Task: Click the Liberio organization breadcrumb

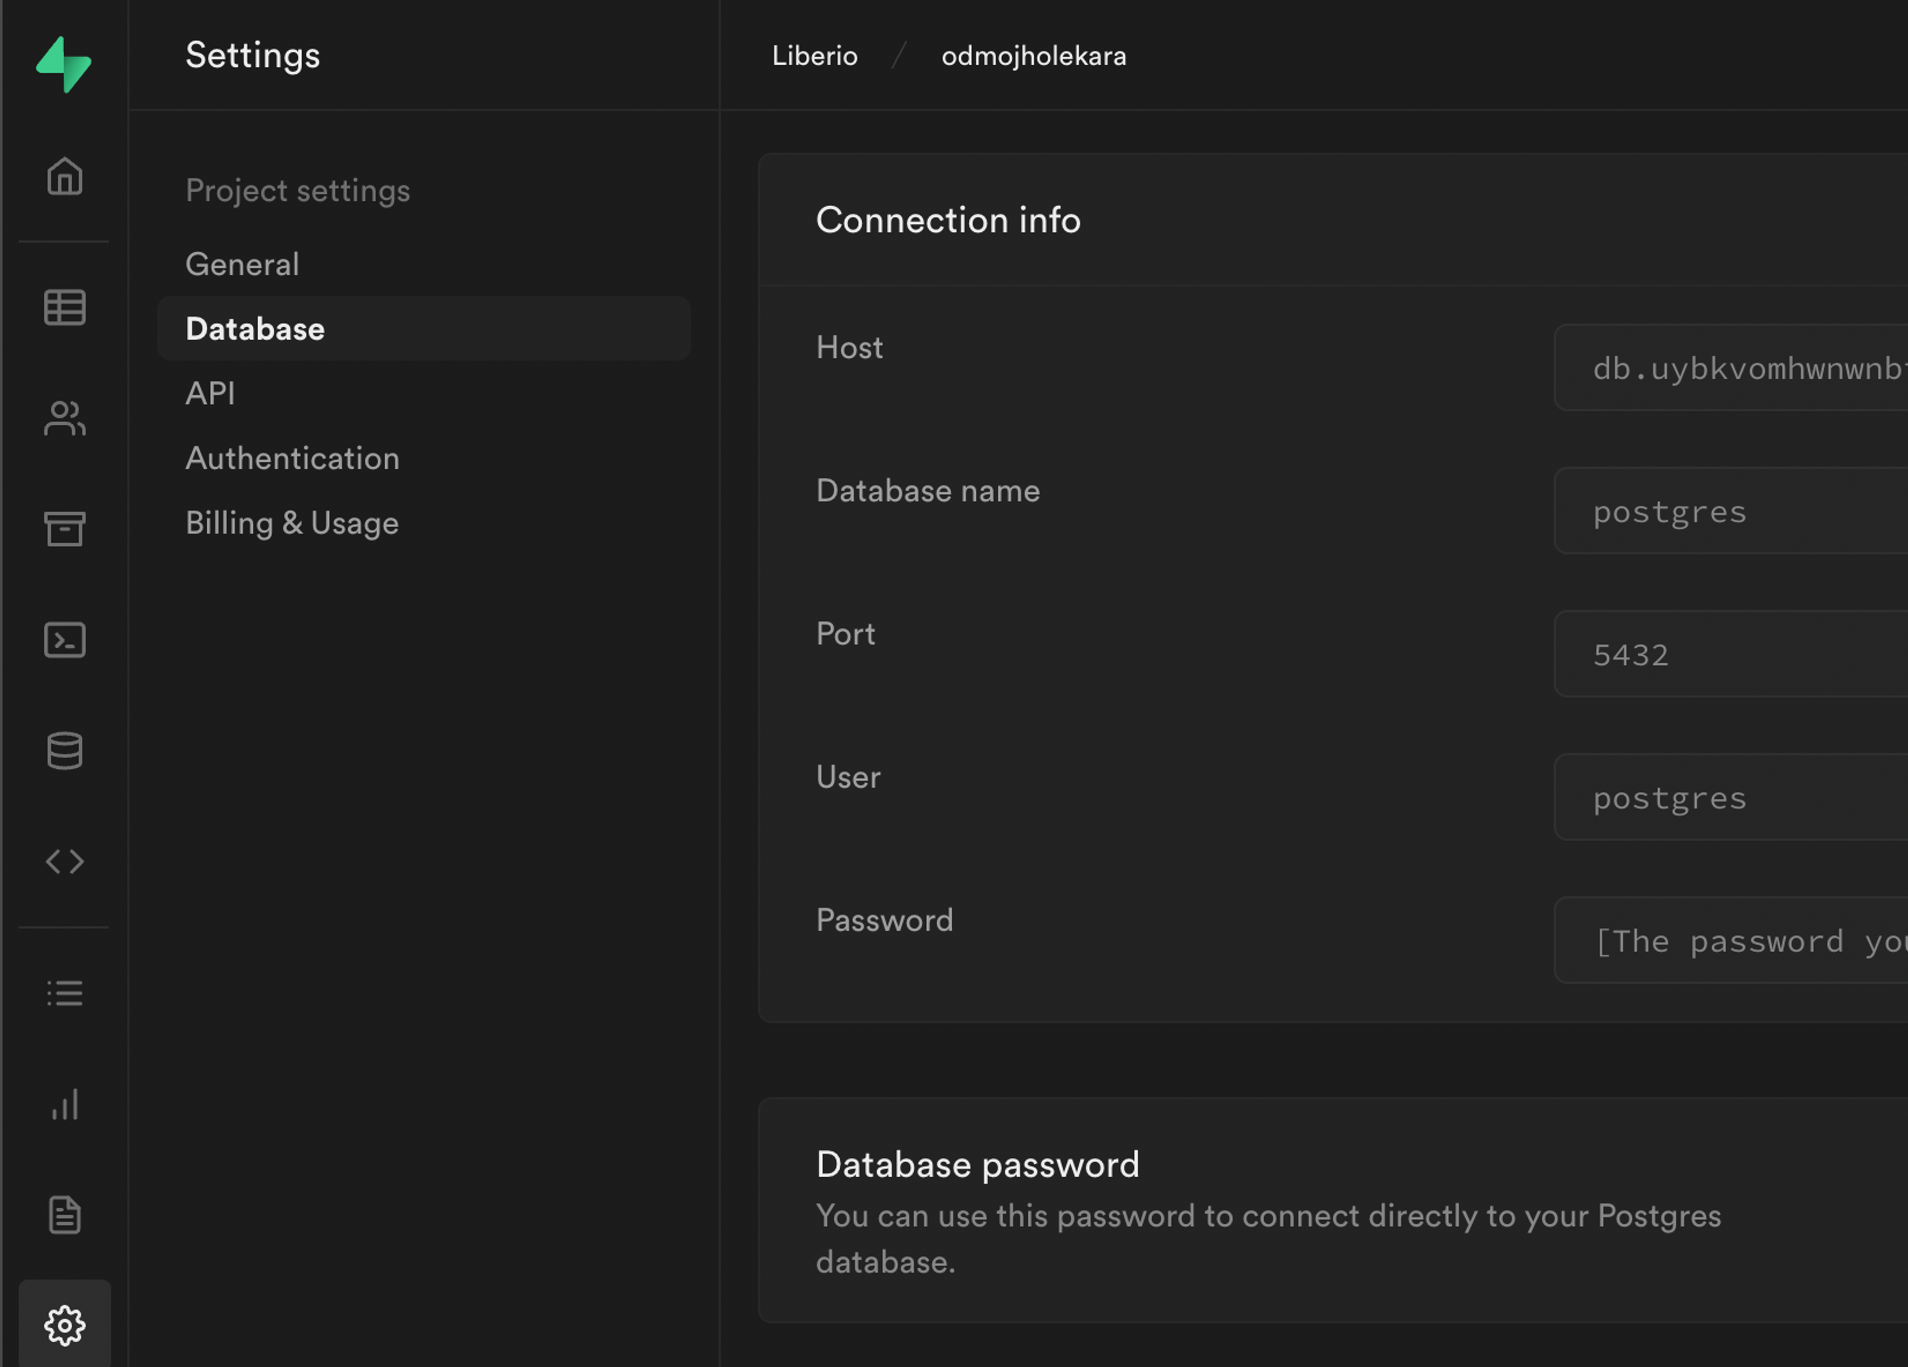Action: click(x=814, y=56)
